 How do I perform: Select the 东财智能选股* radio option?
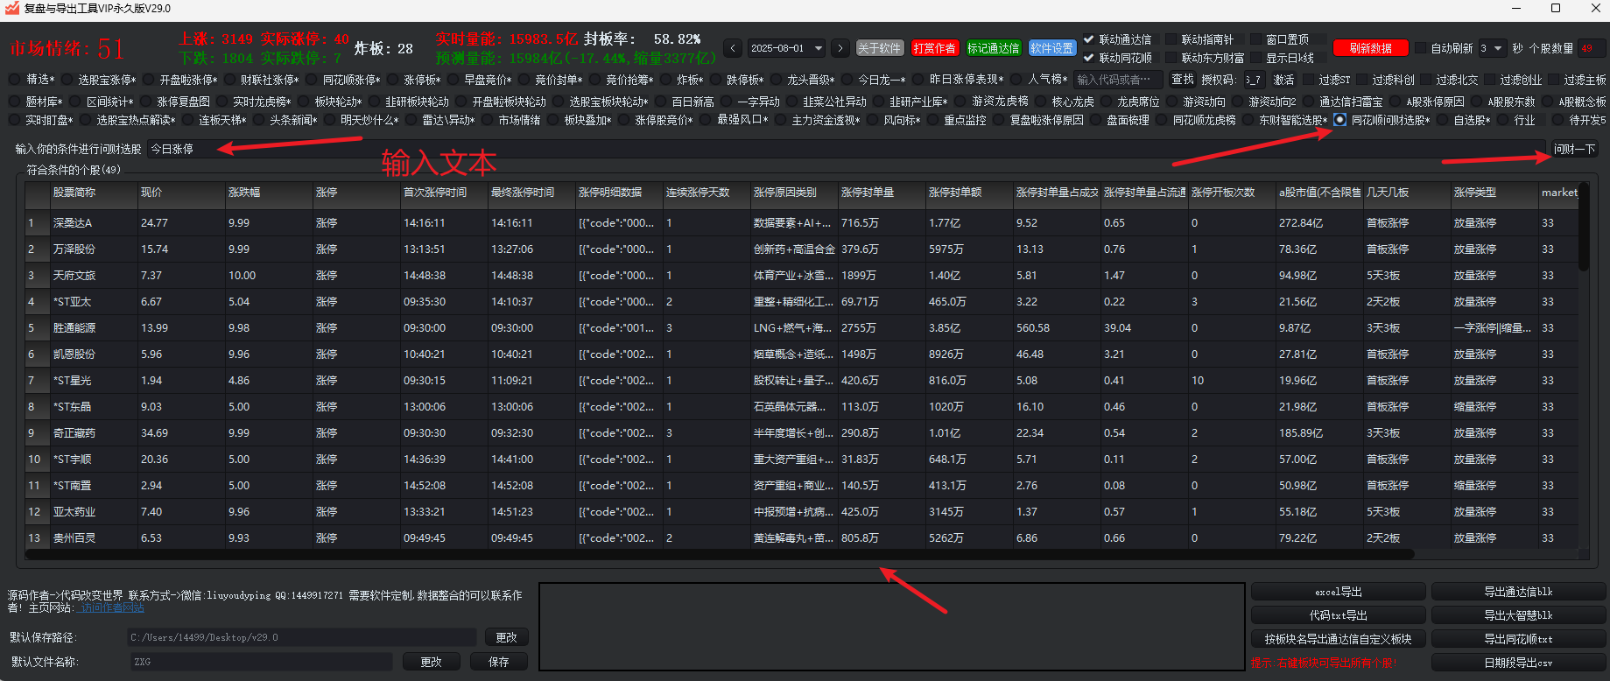[1248, 120]
